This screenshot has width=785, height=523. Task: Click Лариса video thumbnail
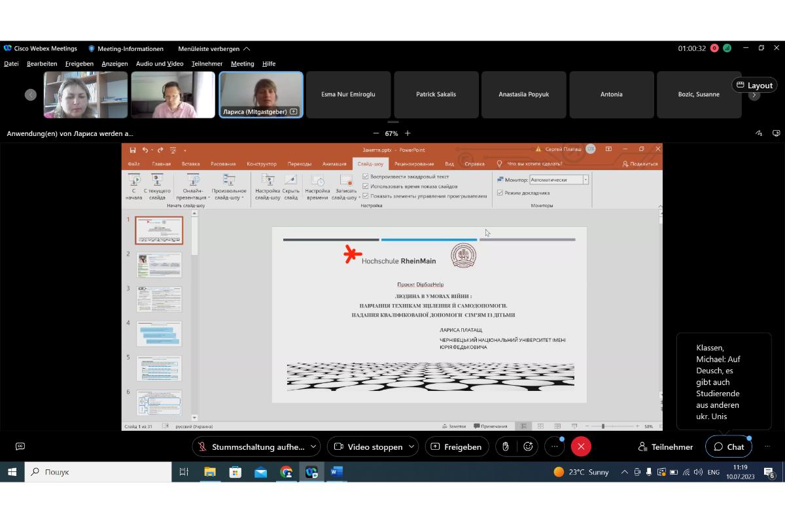[x=261, y=95]
